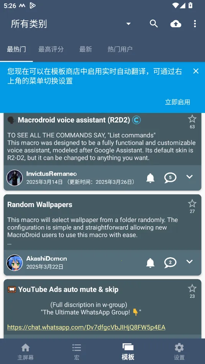Tap the 立即启用 button
Viewport: 205px width, 364px height.
coord(177,102)
